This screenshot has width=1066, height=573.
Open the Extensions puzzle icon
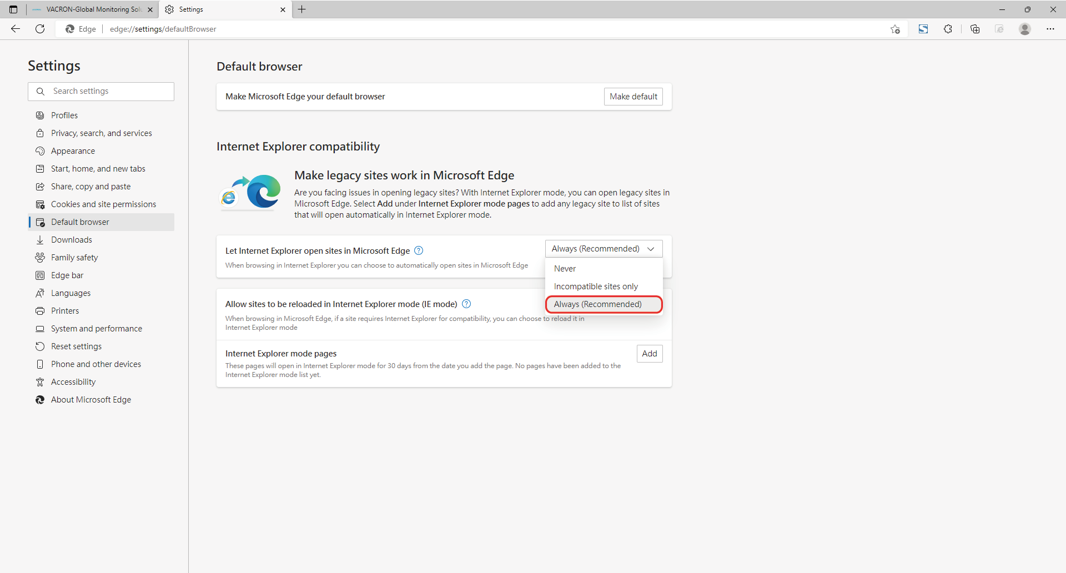pos(948,29)
